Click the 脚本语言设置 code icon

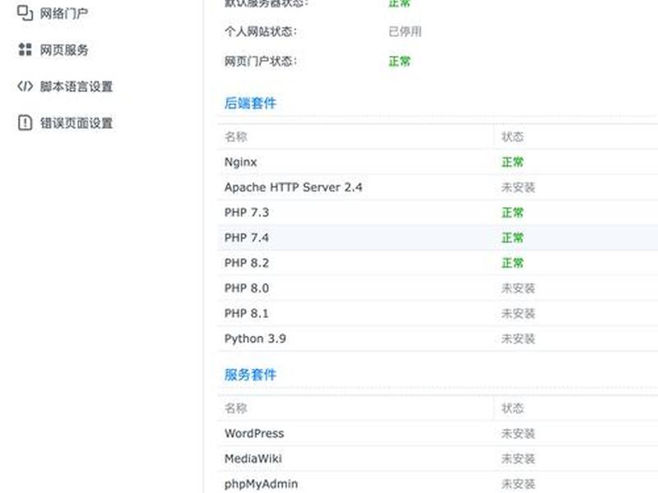click(25, 86)
